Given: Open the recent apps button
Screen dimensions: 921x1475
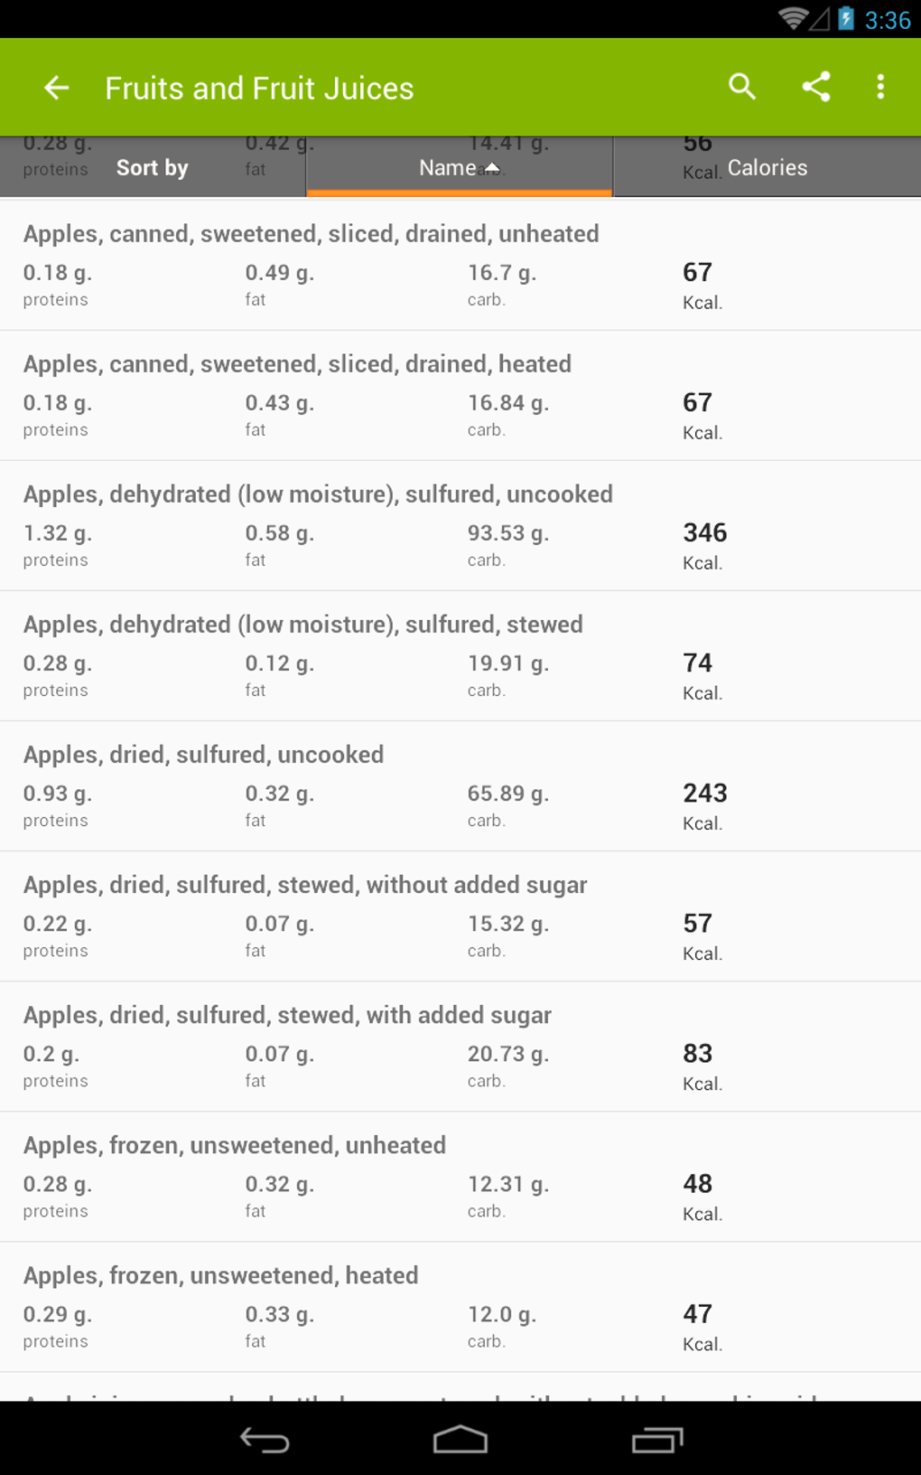Looking at the screenshot, I should click(656, 1439).
